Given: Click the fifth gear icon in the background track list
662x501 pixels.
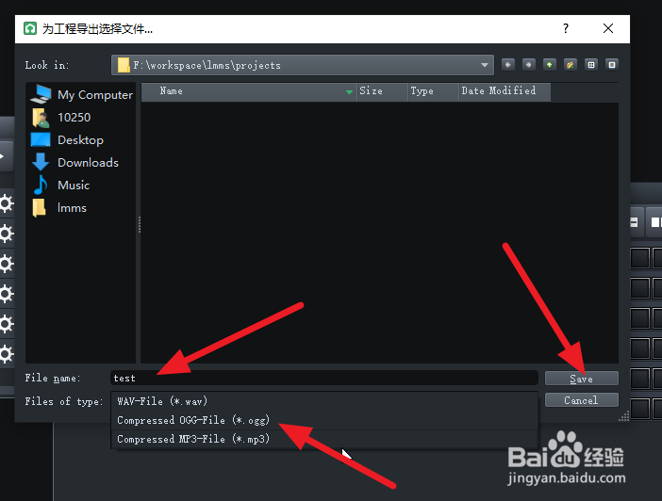Looking at the screenshot, I should pyautogui.click(x=6, y=324).
